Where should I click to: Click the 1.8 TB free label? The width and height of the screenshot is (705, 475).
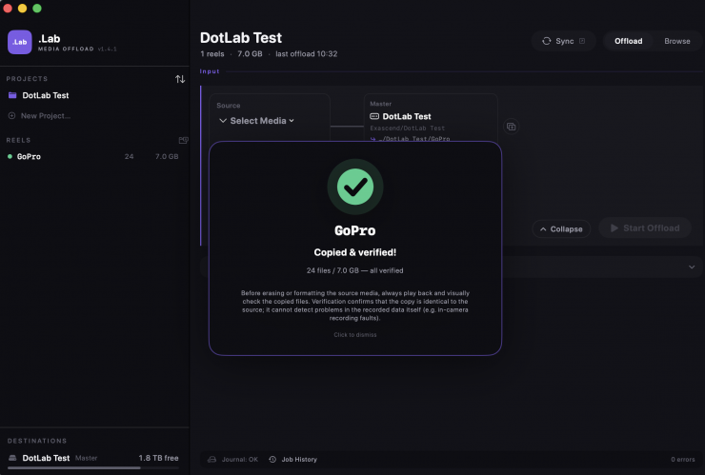(158, 458)
